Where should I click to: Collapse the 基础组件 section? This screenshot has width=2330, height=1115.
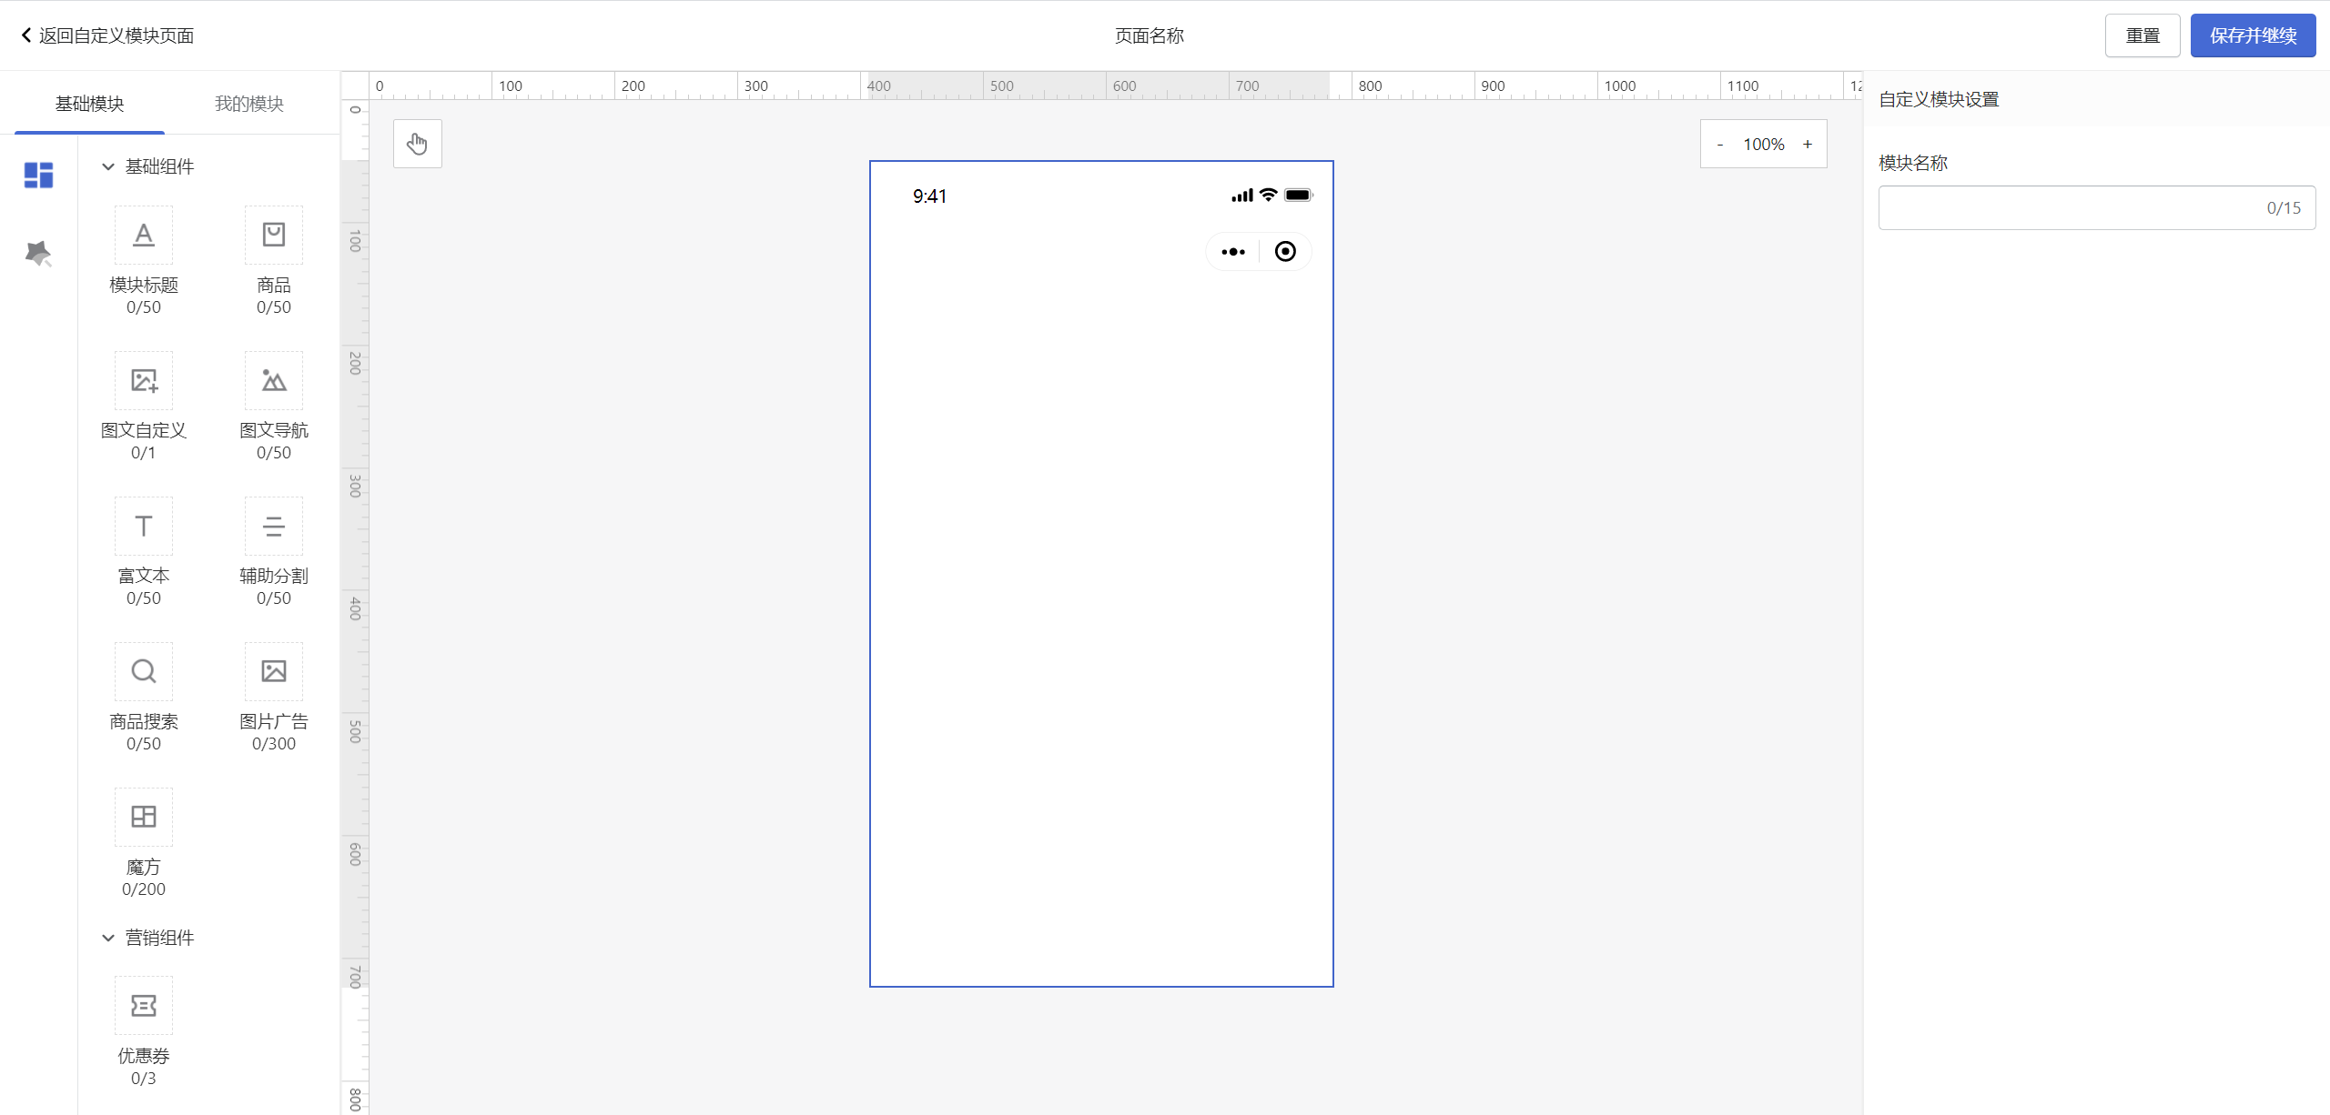point(108,166)
